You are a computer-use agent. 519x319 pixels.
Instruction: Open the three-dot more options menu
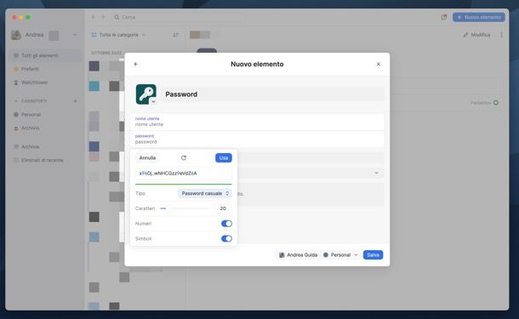(x=502, y=35)
